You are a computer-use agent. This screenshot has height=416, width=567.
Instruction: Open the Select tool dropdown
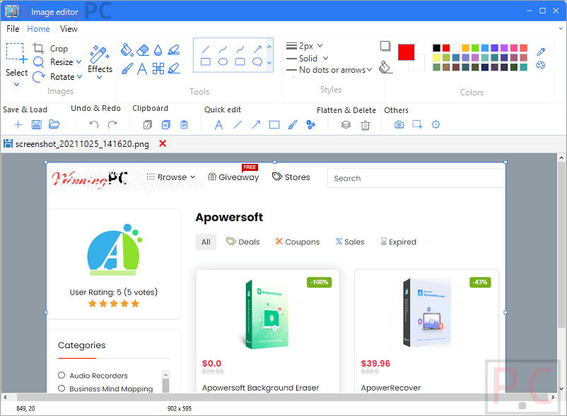pos(16,84)
